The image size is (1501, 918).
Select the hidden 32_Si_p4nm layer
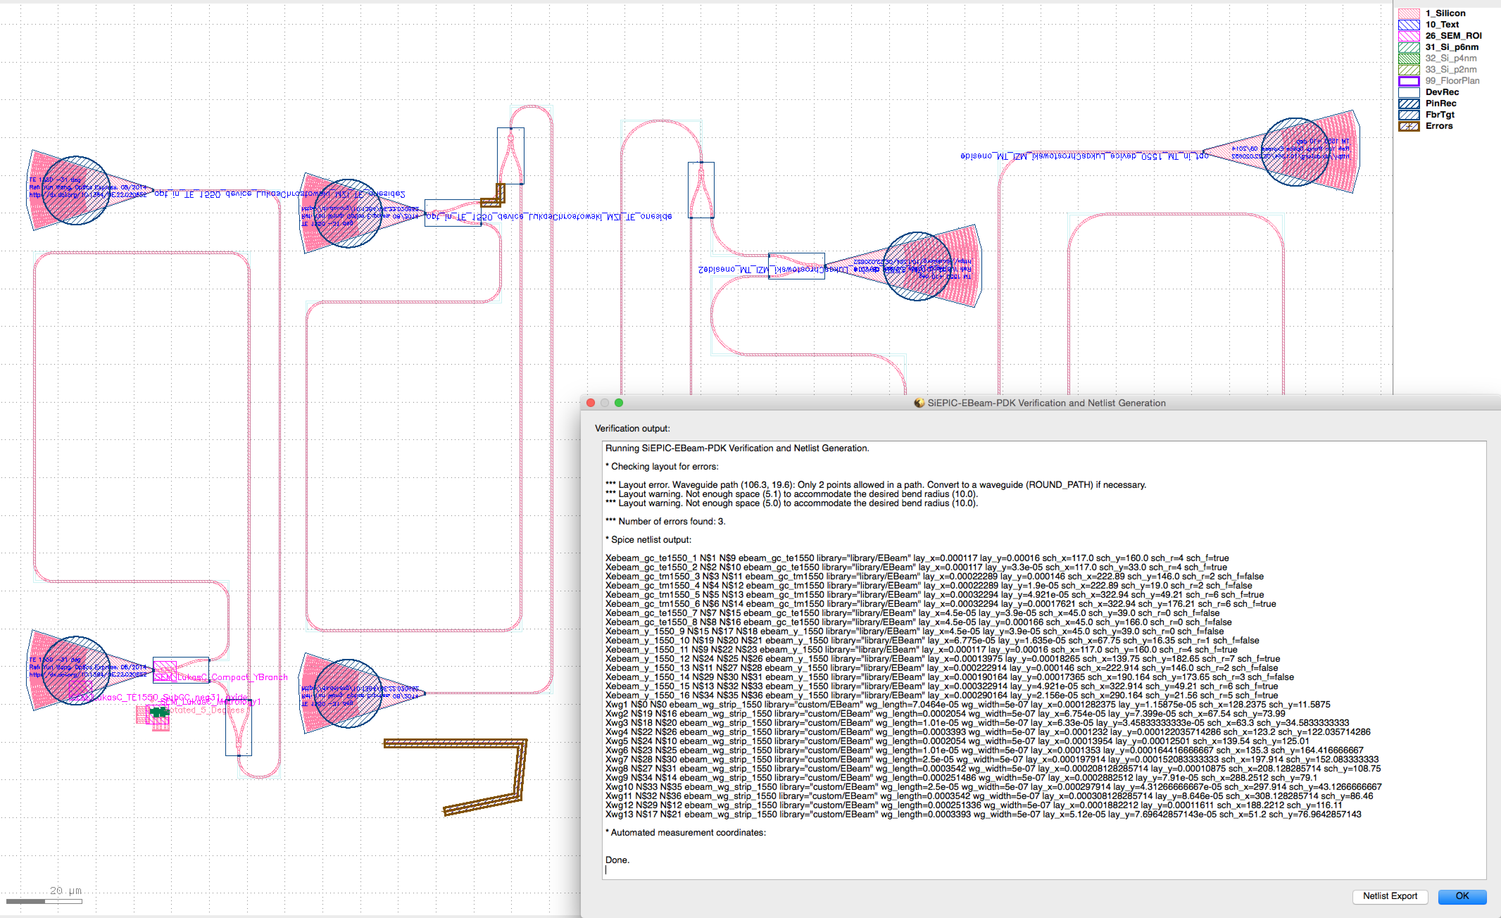point(1450,58)
